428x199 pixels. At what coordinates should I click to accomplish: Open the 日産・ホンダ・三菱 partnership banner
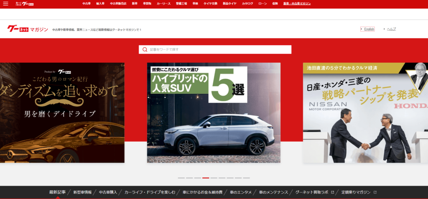coord(365,113)
